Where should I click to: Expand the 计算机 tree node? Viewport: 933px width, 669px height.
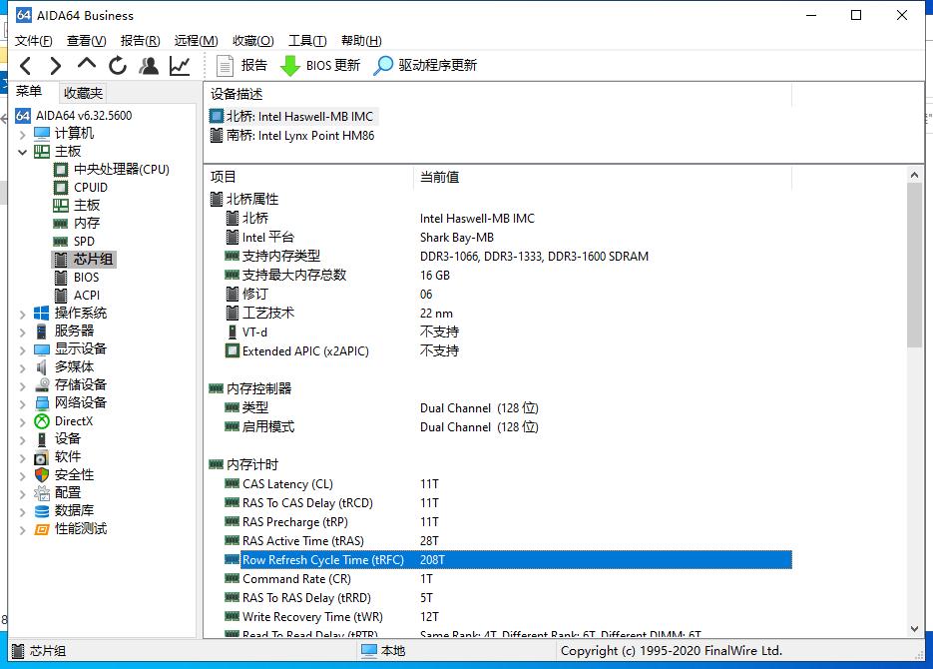tap(23, 135)
